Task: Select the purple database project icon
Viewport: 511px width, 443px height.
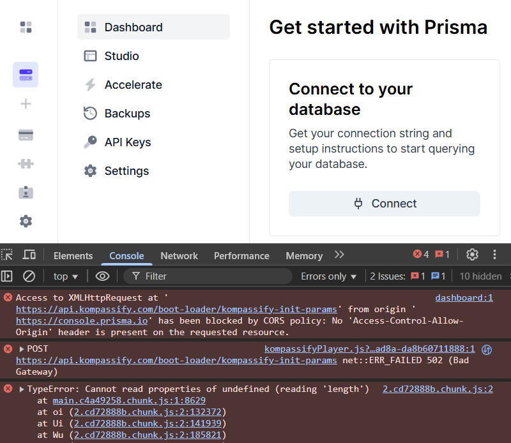Action: coord(26,75)
